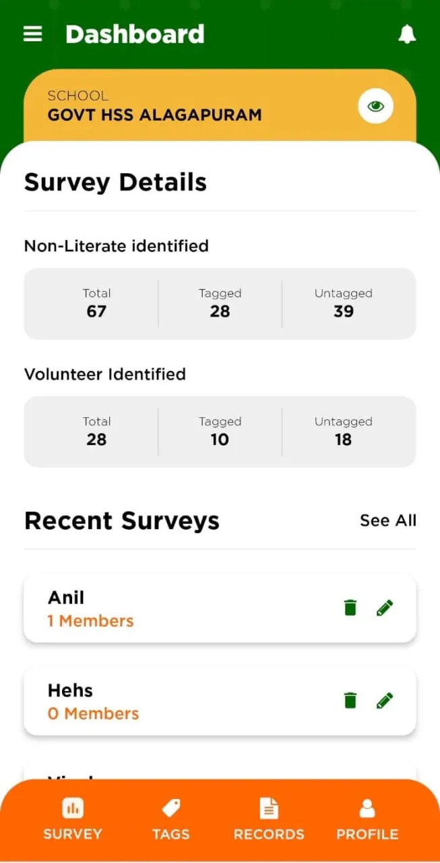440x863 pixels.
Task: Go to the Records tab
Action: 269,820
